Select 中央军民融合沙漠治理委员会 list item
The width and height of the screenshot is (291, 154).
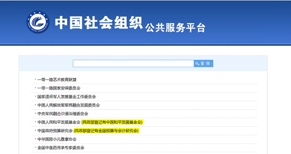[x=63, y=114]
